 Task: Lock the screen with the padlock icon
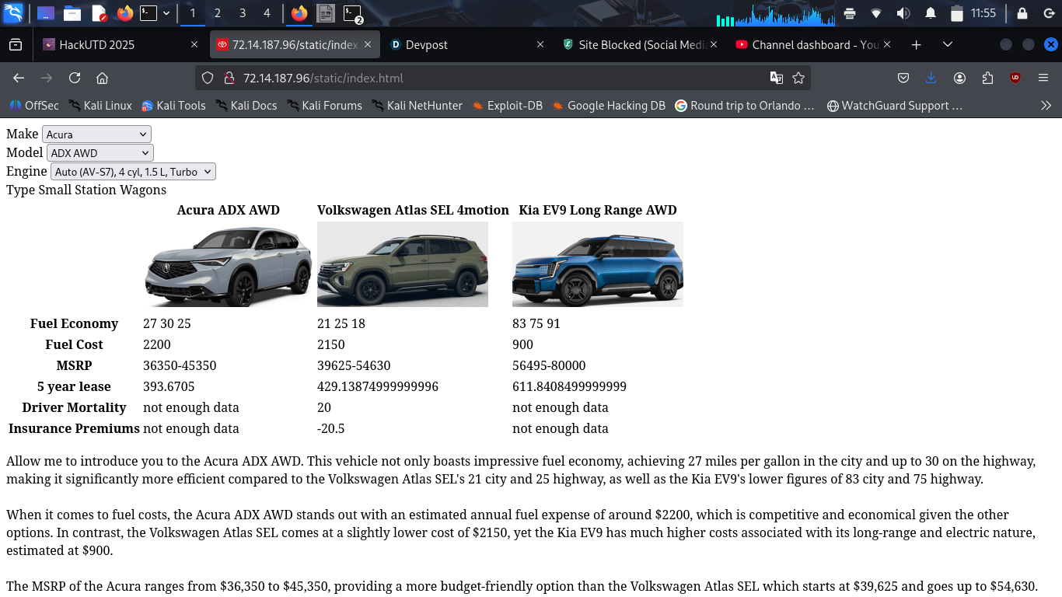1022,13
